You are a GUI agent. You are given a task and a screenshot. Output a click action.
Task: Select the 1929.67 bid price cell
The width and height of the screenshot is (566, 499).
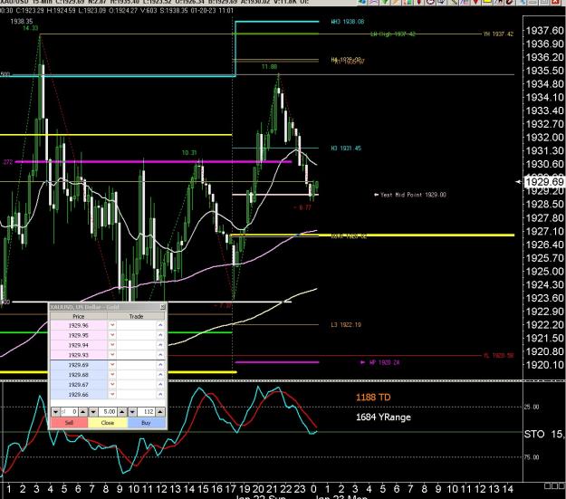pos(79,385)
